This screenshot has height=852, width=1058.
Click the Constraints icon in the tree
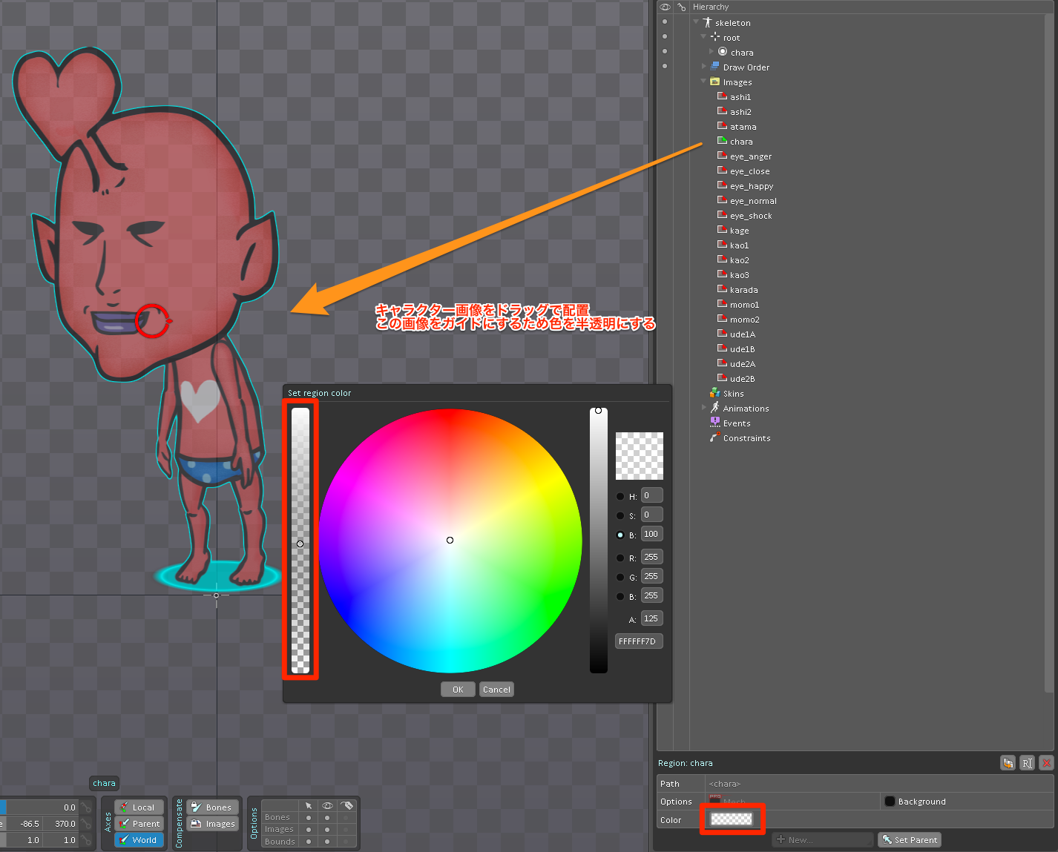(715, 437)
